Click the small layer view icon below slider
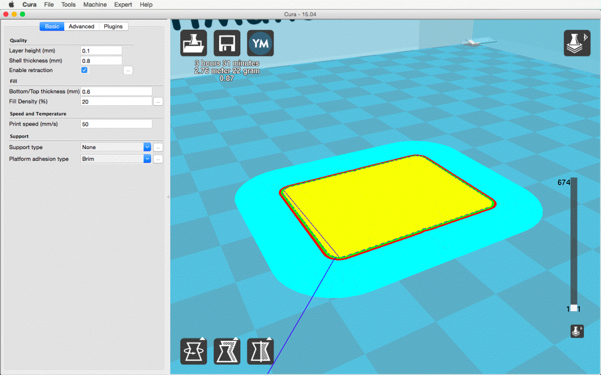The image size is (601, 375). [x=577, y=331]
